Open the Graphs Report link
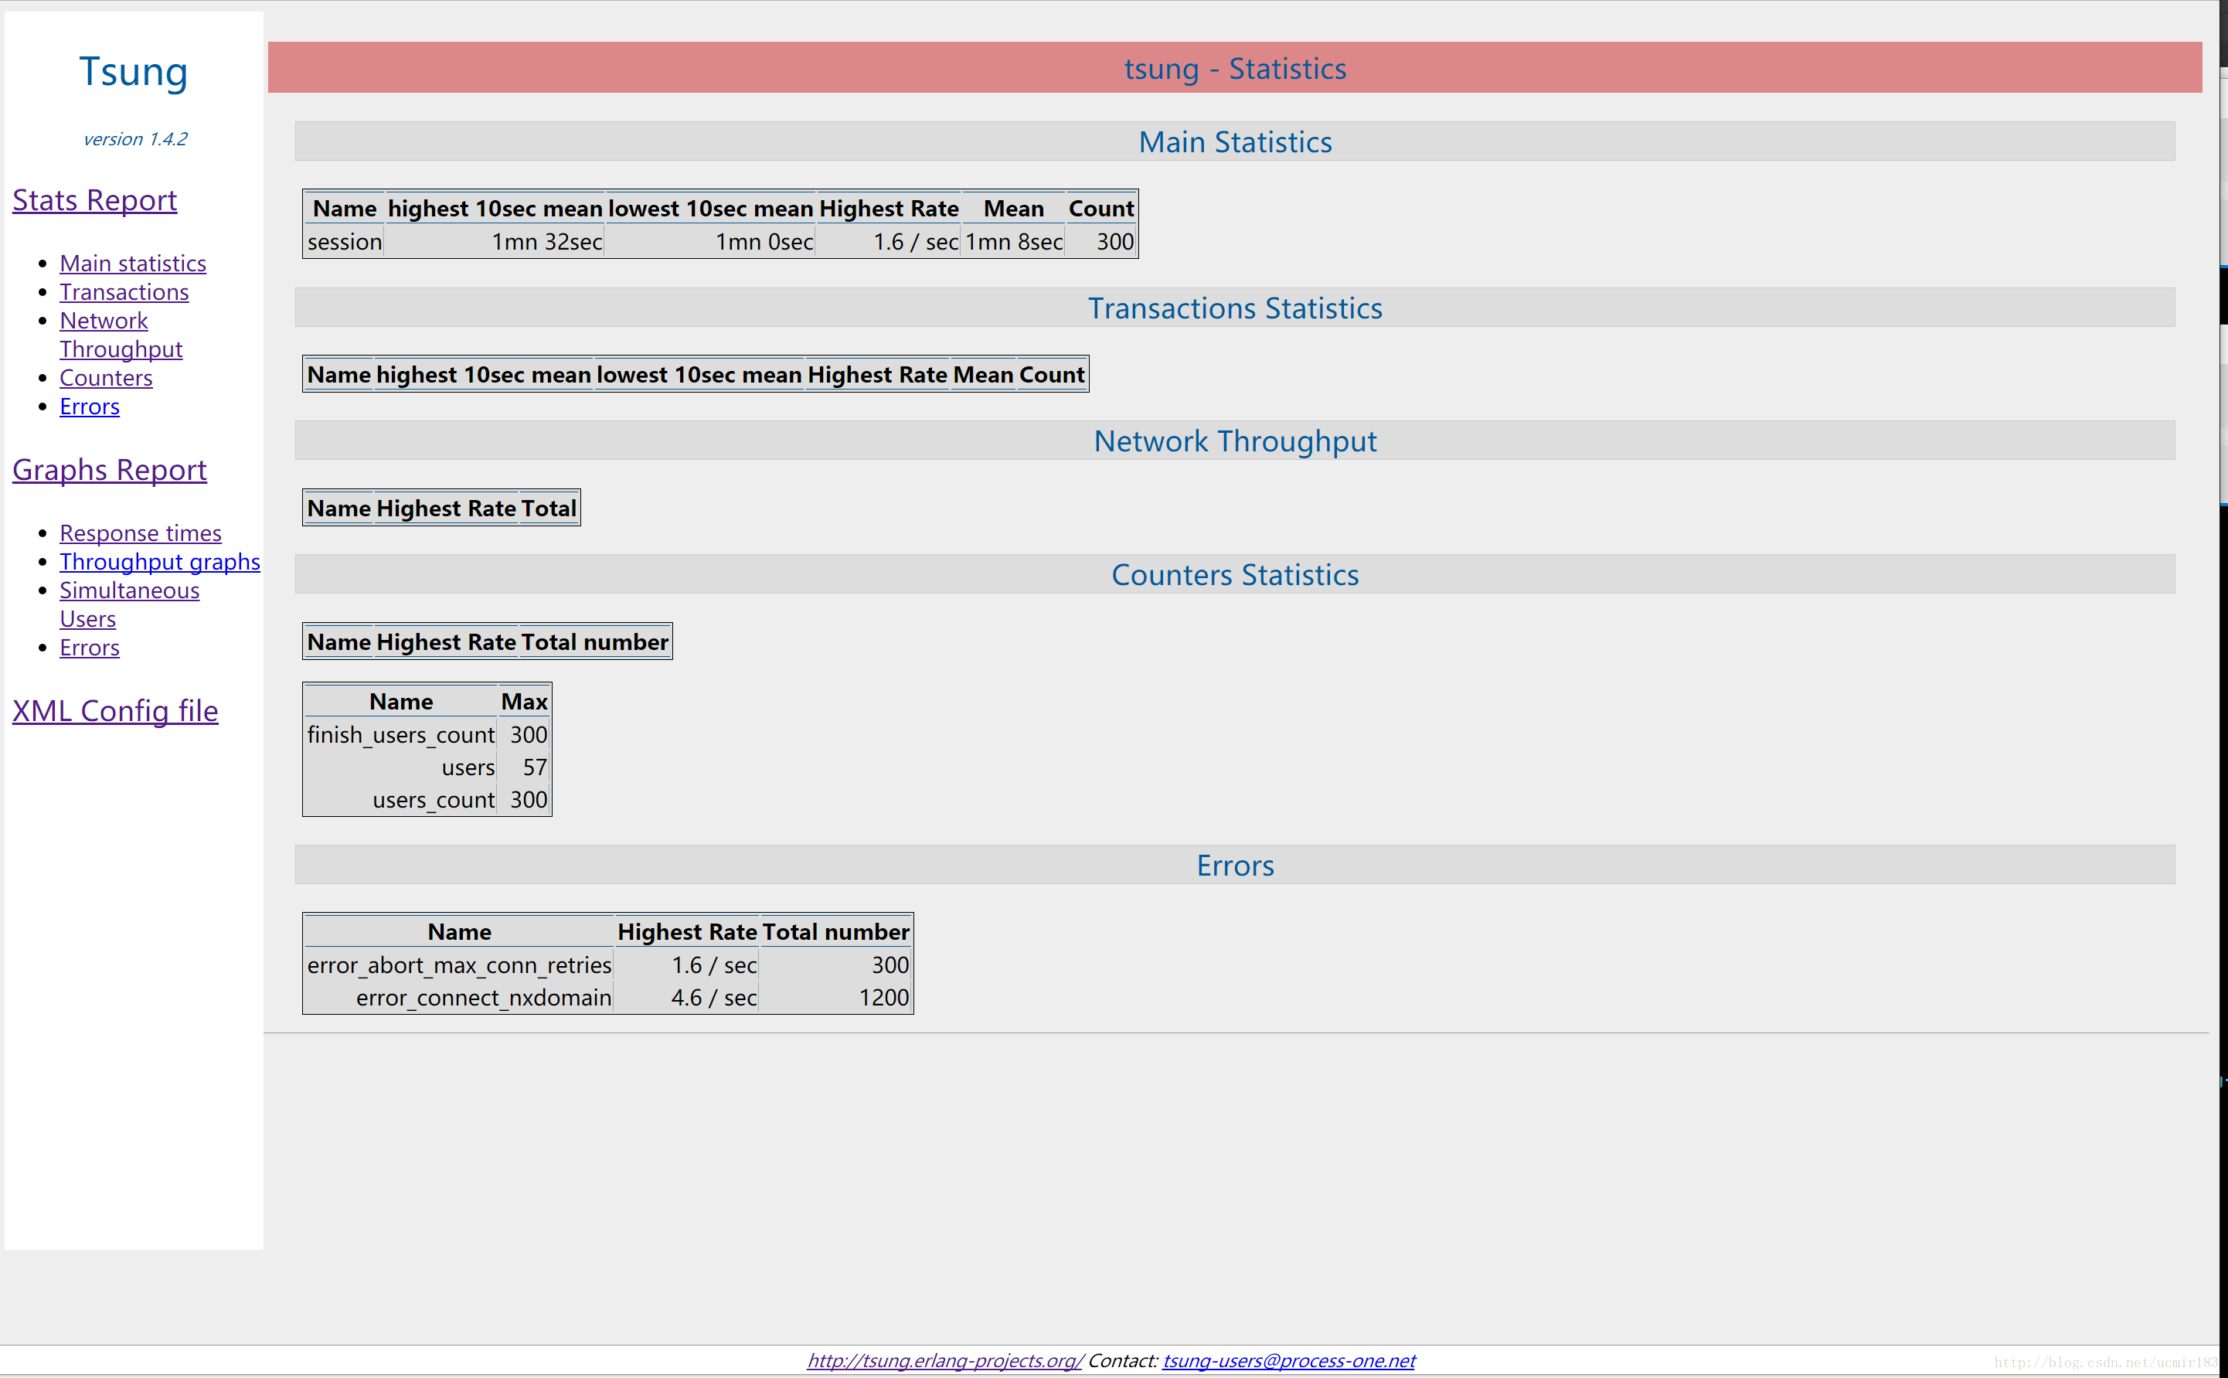Image resolution: width=2228 pixels, height=1378 pixels. [x=109, y=469]
